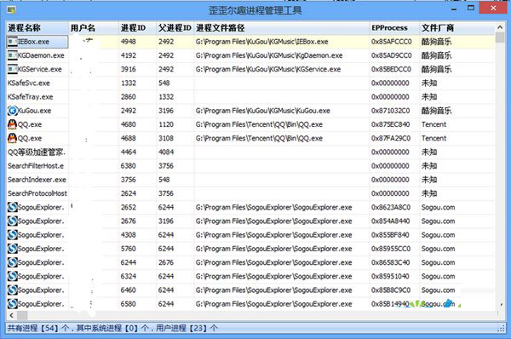
Task: Select the KSafeTray.exe process row
Action: 250,97
